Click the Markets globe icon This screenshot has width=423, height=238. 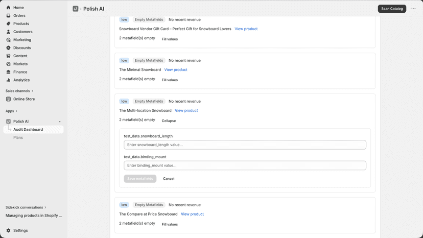[x=8, y=64]
